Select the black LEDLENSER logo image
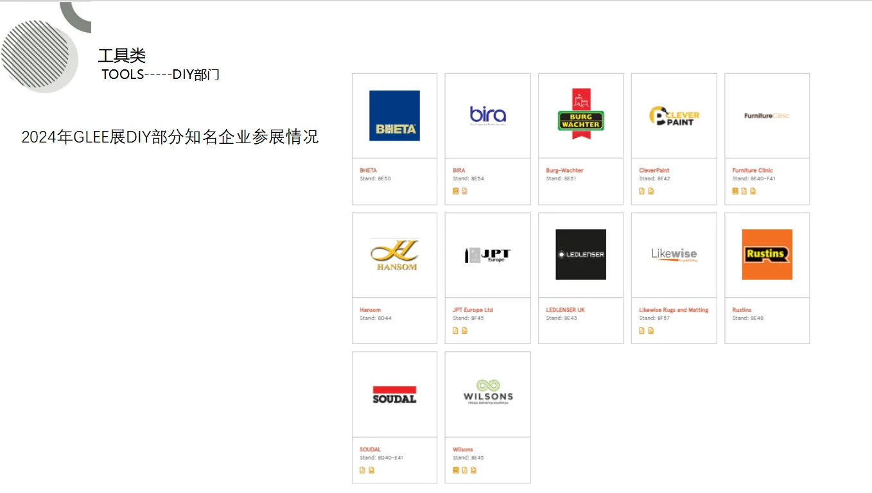This screenshot has height=493, width=872. 580,254
